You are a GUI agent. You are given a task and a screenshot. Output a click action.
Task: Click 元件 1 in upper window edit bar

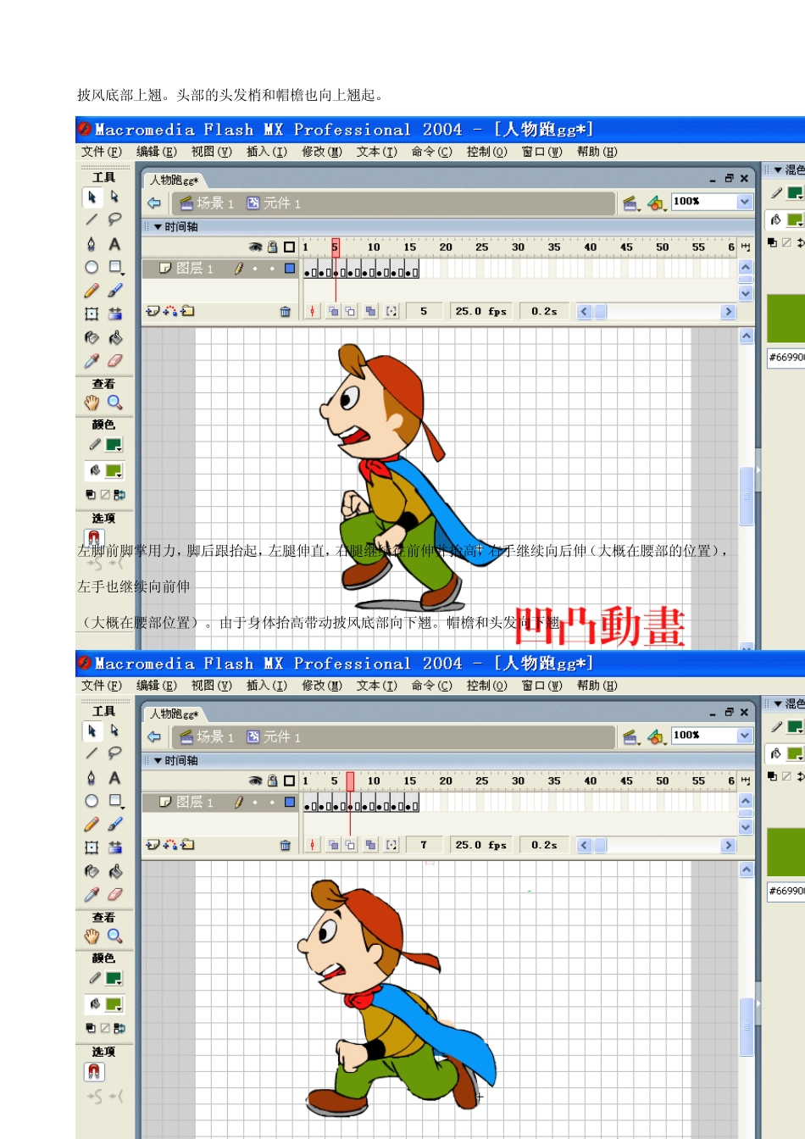274,203
